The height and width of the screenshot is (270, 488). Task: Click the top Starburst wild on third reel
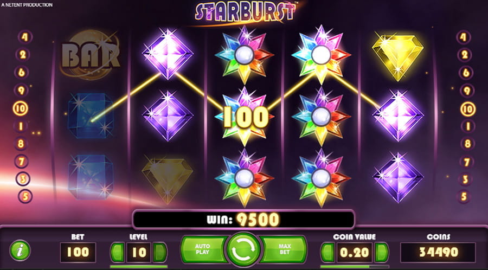click(x=244, y=55)
